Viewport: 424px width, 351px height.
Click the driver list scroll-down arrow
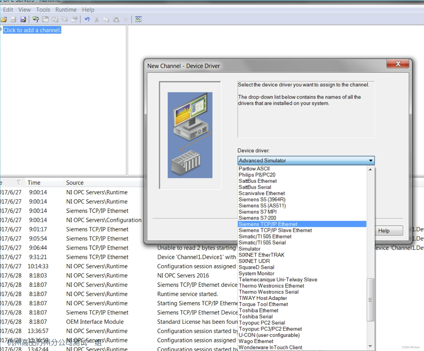370,346
